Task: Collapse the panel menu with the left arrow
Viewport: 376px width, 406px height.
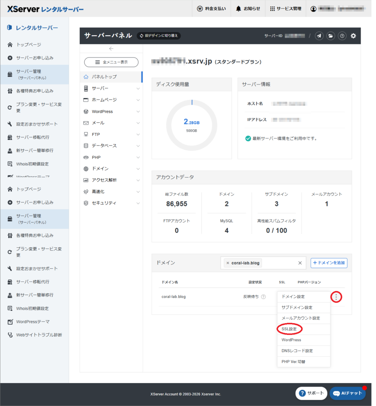Action: [x=111, y=48]
